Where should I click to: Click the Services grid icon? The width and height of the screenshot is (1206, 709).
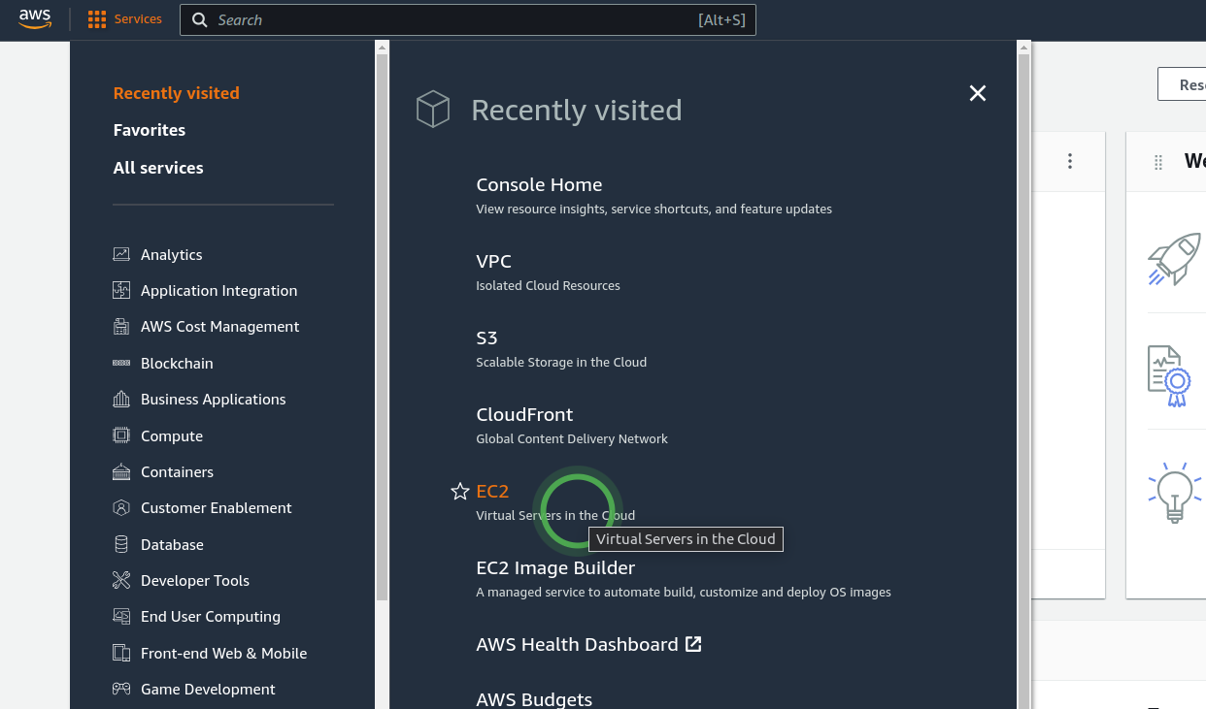96,19
